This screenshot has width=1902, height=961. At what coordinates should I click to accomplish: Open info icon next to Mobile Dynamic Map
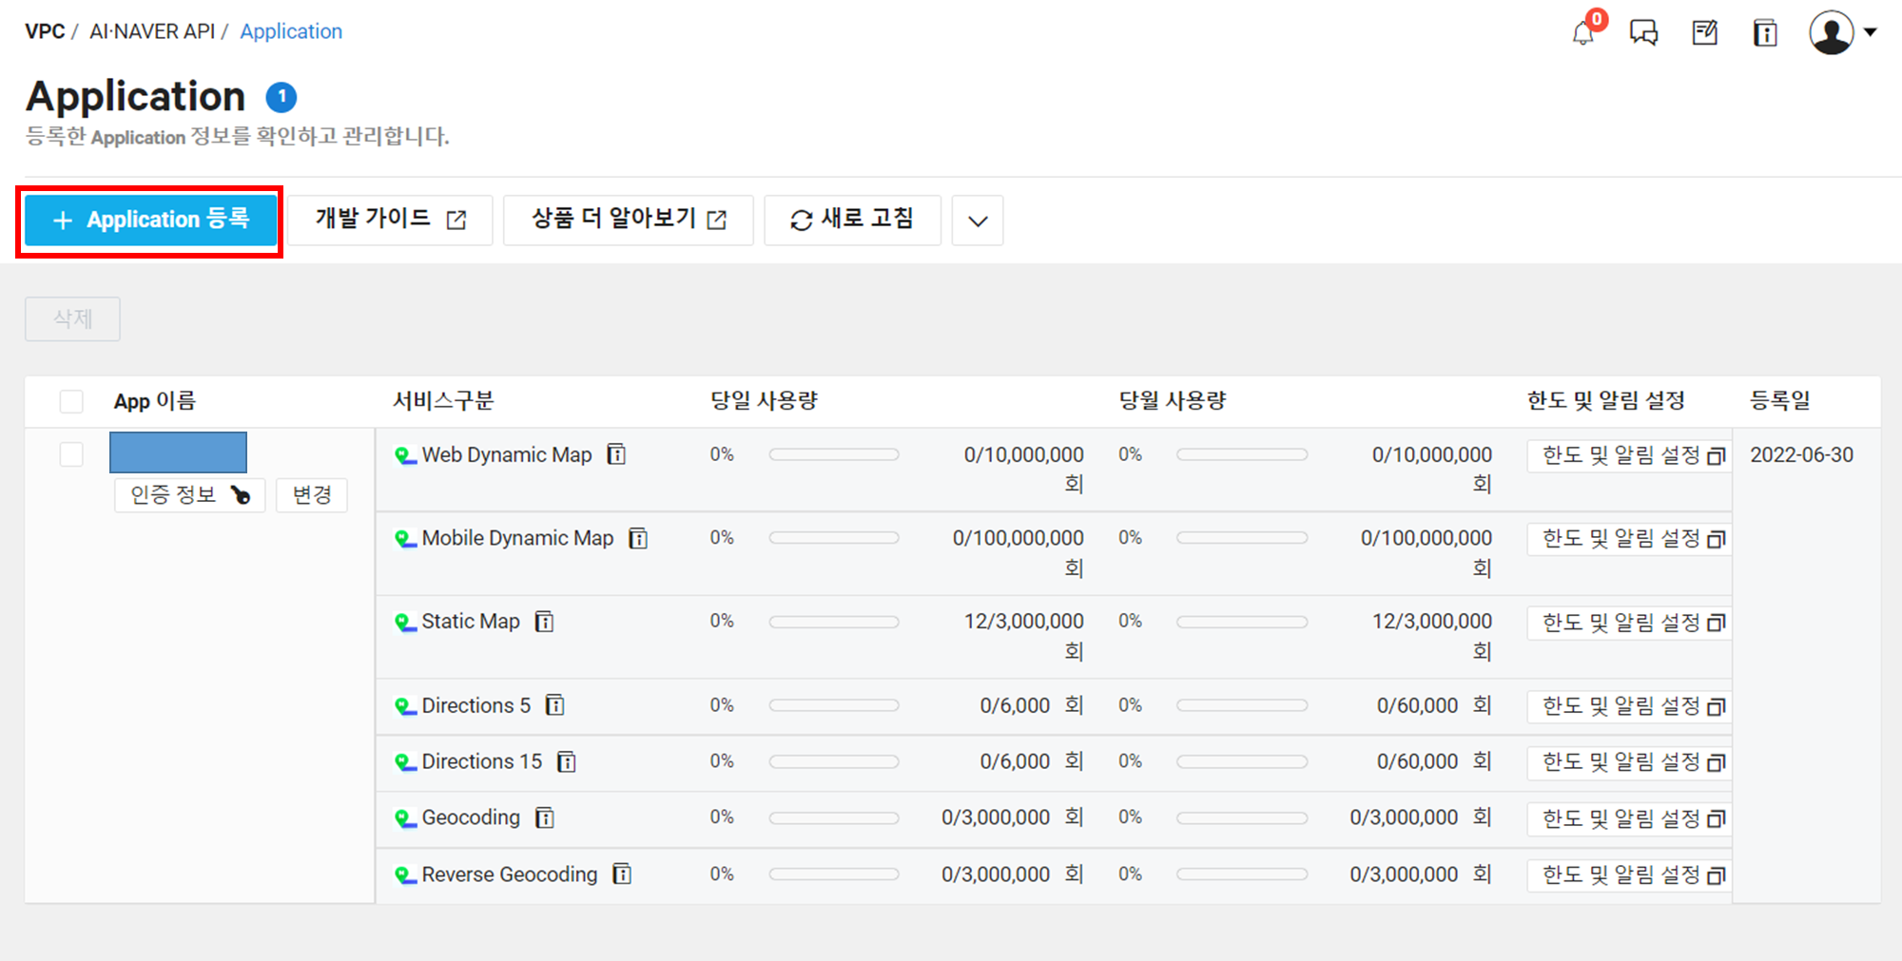639,539
